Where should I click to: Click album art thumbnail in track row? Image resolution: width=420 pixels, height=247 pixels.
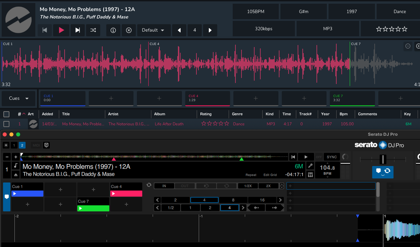(33, 124)
